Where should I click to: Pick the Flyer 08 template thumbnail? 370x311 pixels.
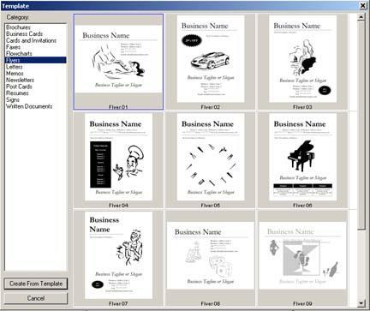[x=211, y=258]
